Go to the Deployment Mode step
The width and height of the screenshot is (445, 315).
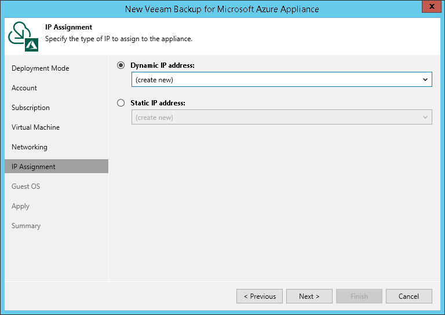coord(41,68)
